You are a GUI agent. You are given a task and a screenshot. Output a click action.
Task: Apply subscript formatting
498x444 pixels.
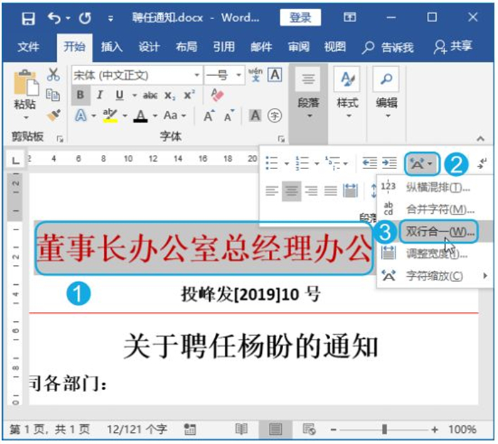169,95
